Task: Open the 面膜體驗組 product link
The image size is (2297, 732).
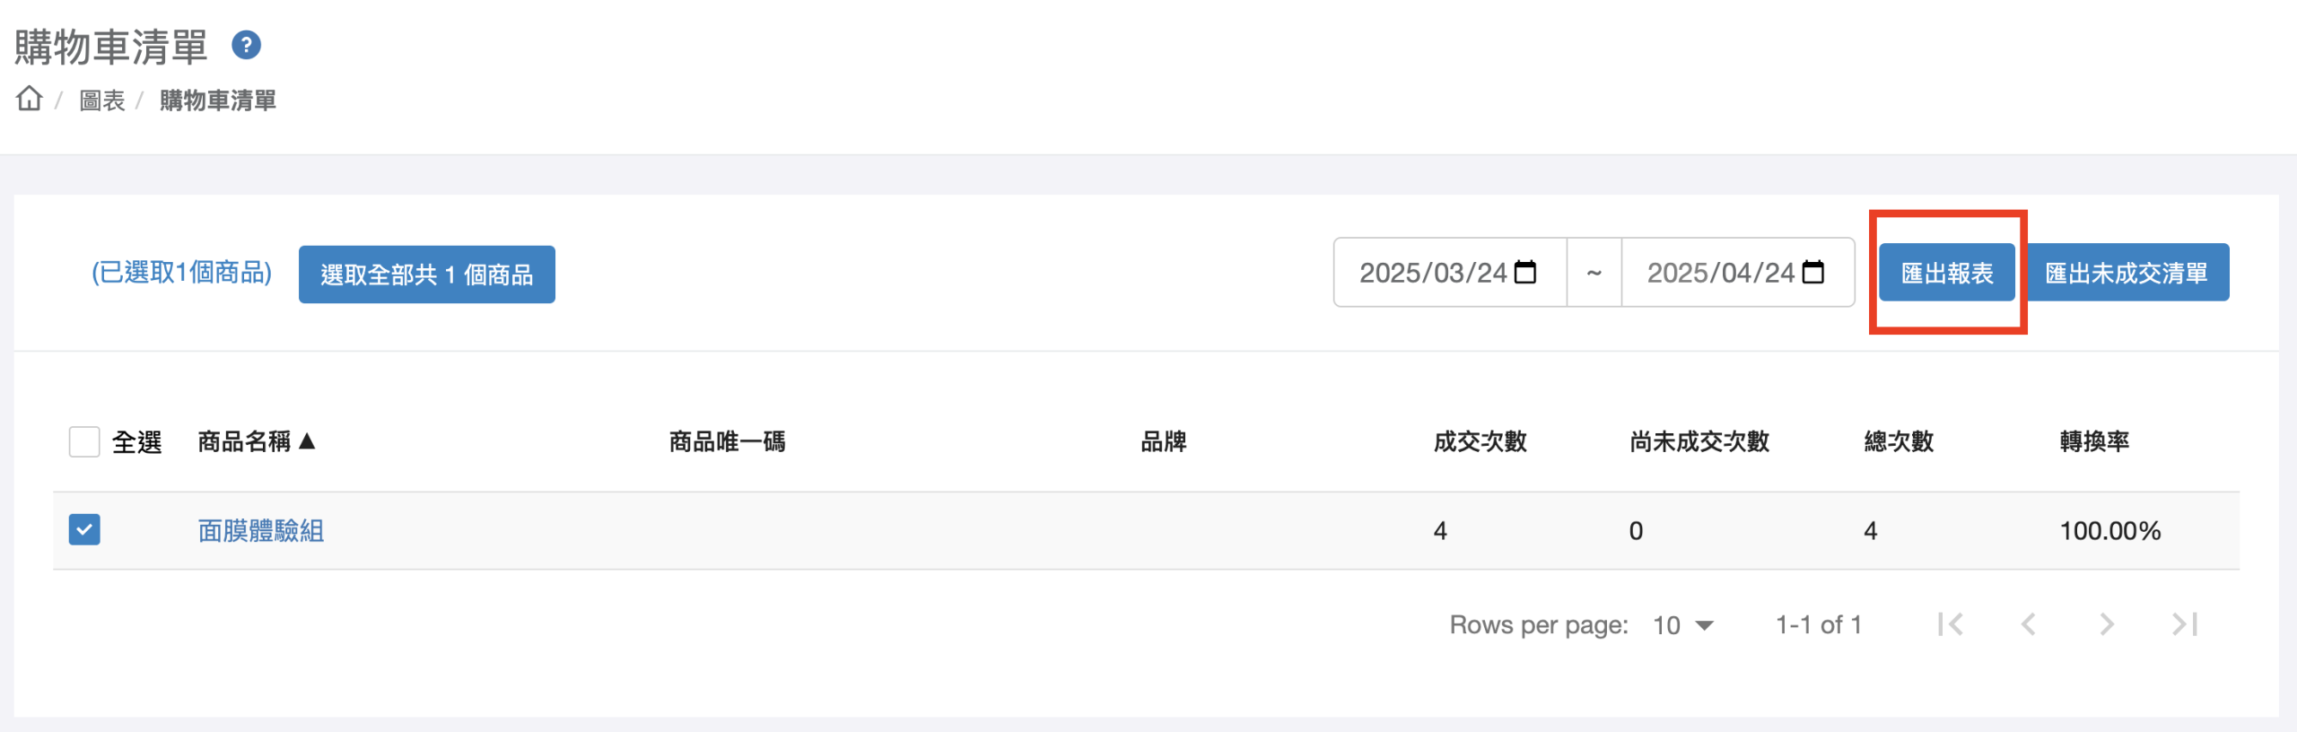Action: click(x=261, y=531)
